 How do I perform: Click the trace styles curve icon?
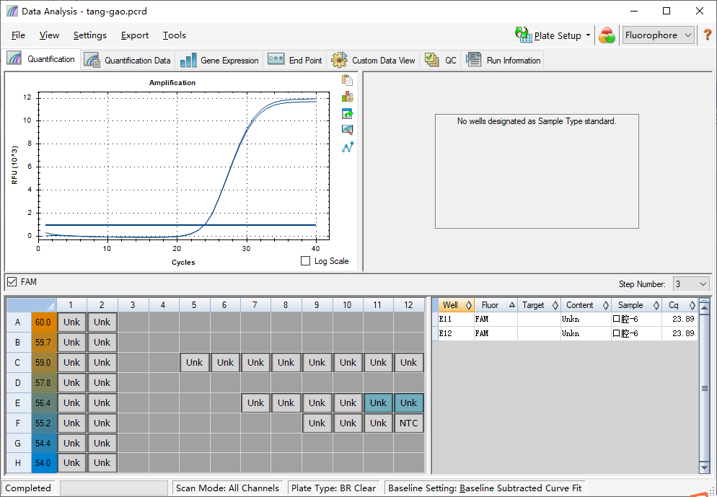click(x=347, y=147)
